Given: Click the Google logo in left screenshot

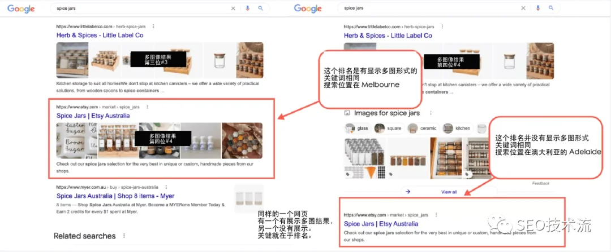Looking at the screenshot, I should coord(21,9).
